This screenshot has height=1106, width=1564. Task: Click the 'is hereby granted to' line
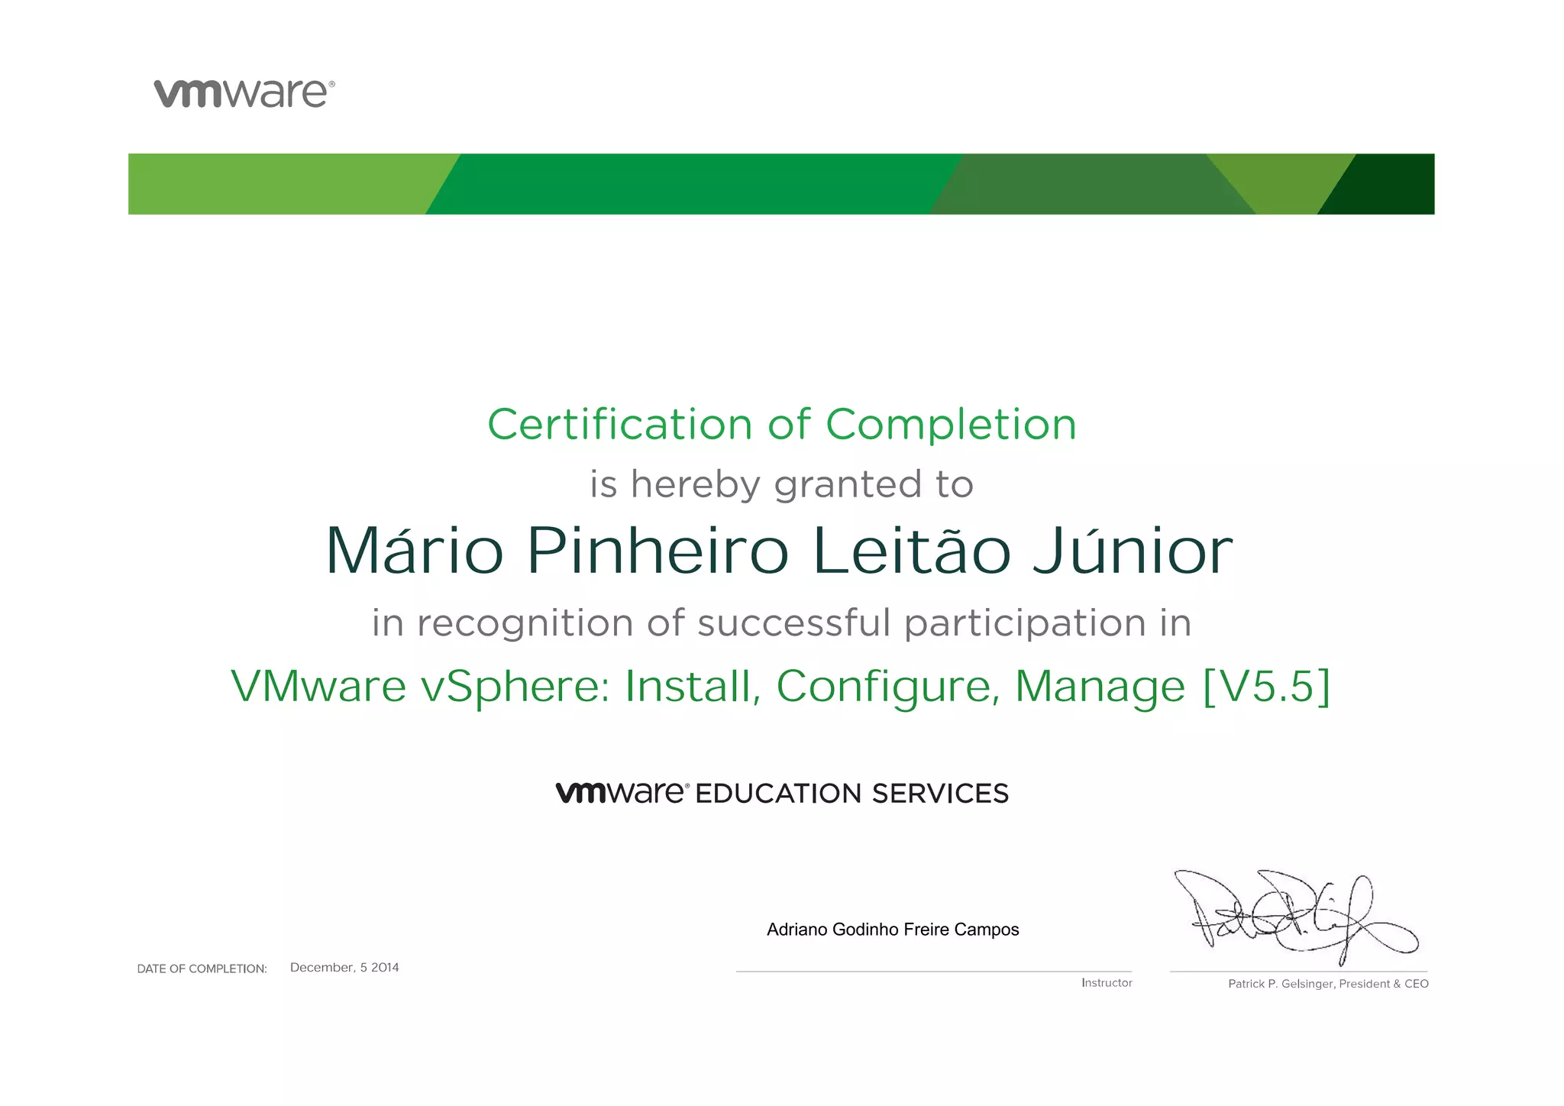pyautogui.click(x=781, y=484)
